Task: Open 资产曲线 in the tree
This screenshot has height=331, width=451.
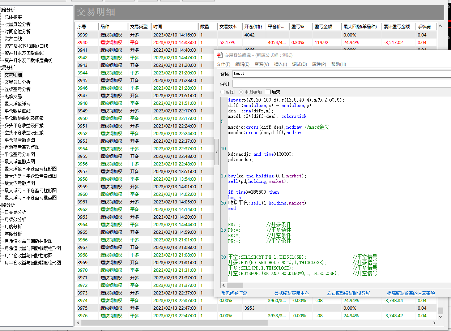Action: (x=13, y=39)
